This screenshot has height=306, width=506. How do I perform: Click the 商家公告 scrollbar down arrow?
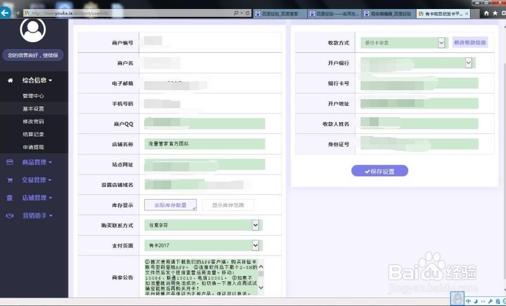[261, 287]
